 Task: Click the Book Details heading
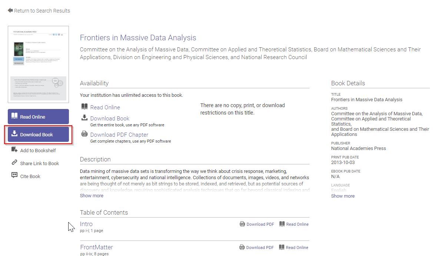pos(348,83)
